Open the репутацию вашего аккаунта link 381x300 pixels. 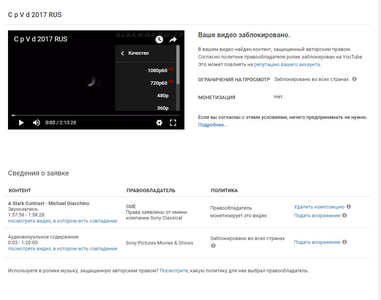point(287,65)
